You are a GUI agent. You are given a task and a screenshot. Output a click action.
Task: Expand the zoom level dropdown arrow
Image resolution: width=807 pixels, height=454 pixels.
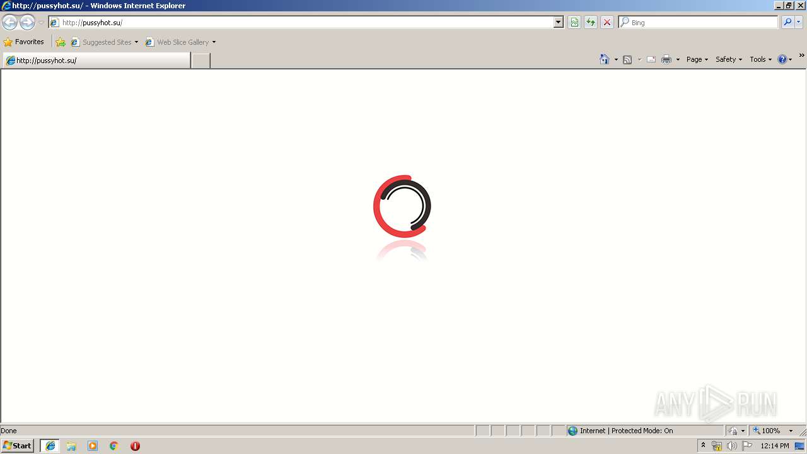pyautogui.click(x=791, y=431)
